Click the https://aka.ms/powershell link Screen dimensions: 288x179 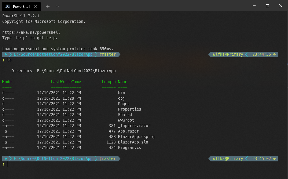[31, 32]
